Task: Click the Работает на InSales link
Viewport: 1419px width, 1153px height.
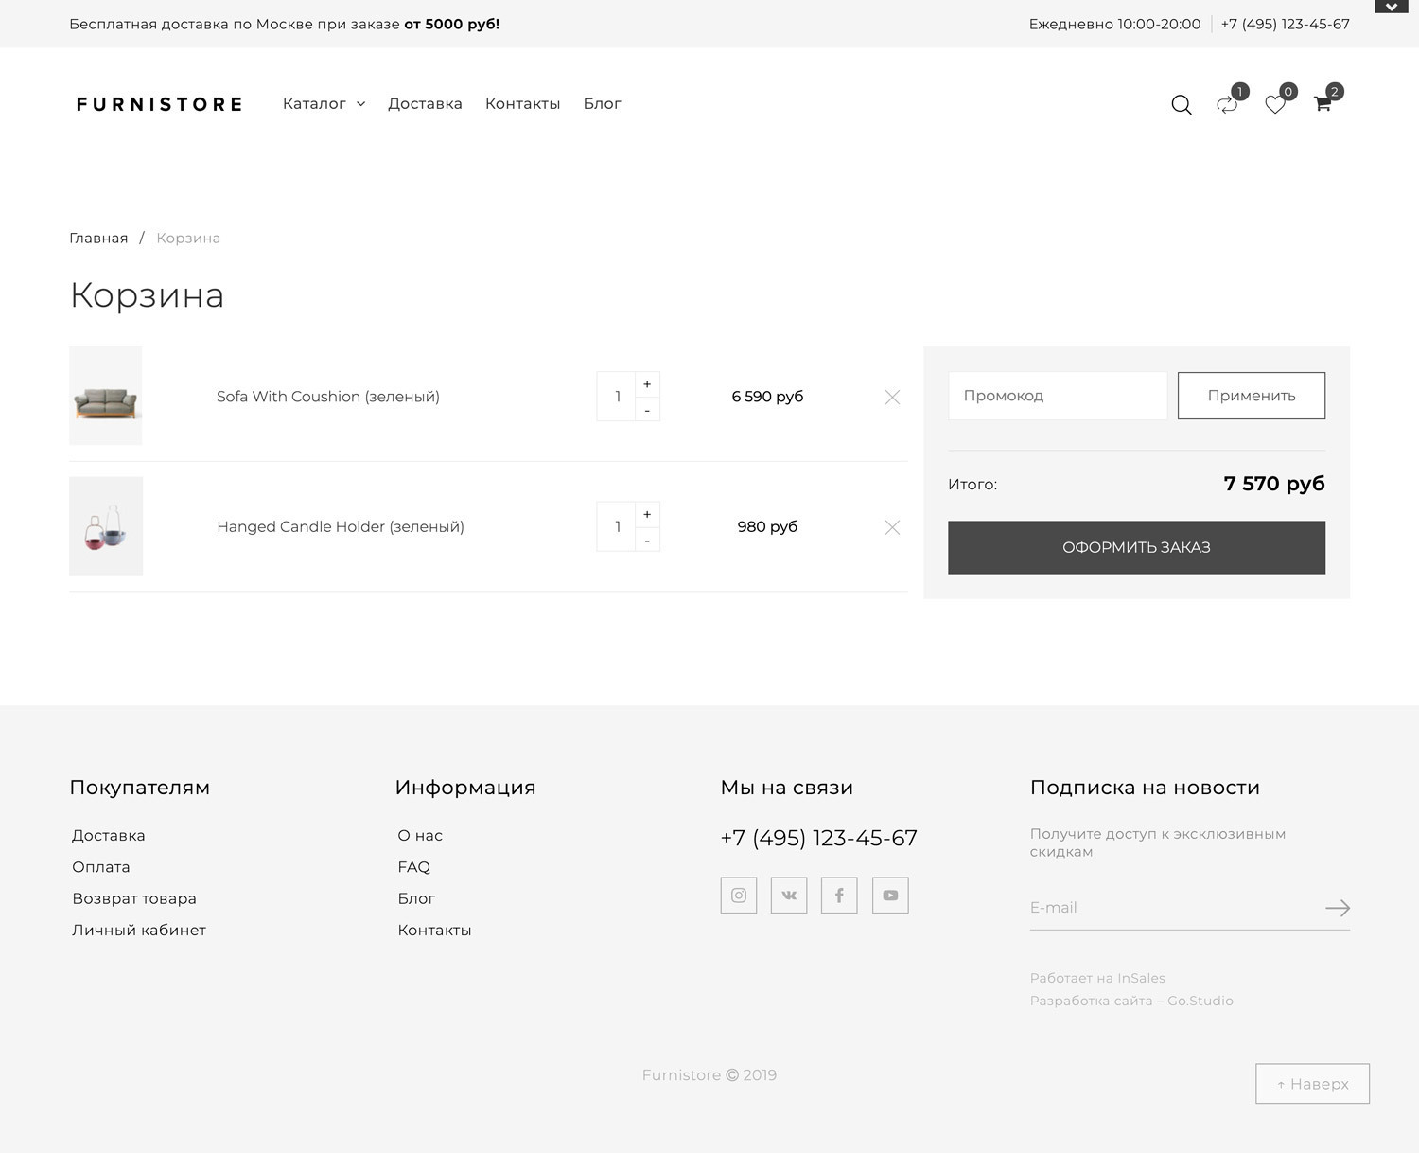Action: tap(1097, 978)
